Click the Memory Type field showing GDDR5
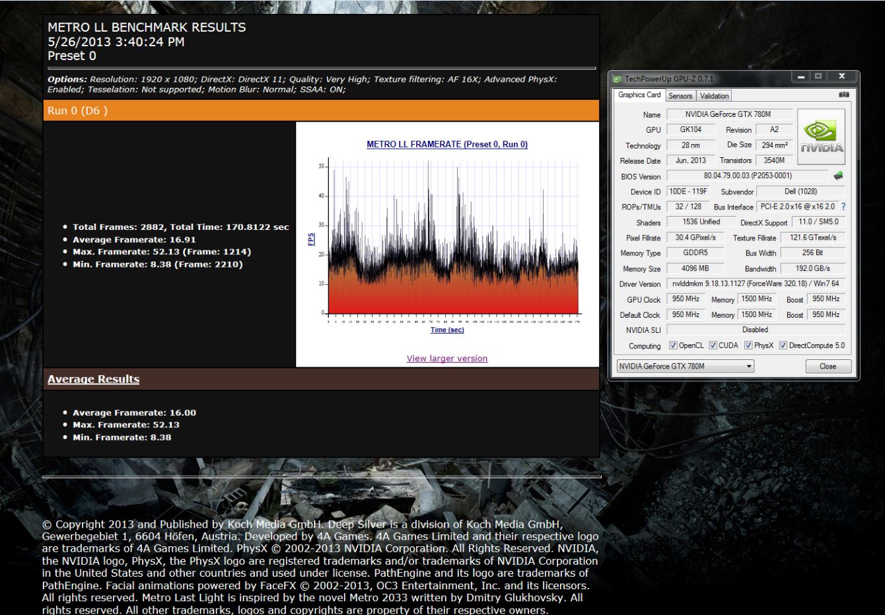This screenshot has height=615, width=885. [x=695, y=252]
